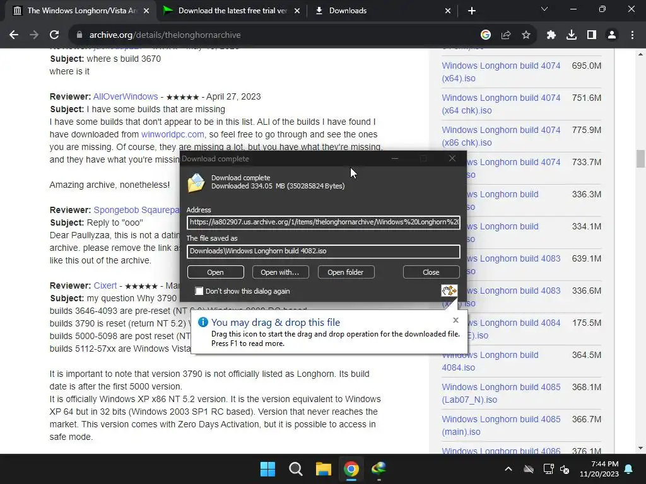646x484 pixels.
Task: Click the network tray icon
Action: click(x=548, y=469)
